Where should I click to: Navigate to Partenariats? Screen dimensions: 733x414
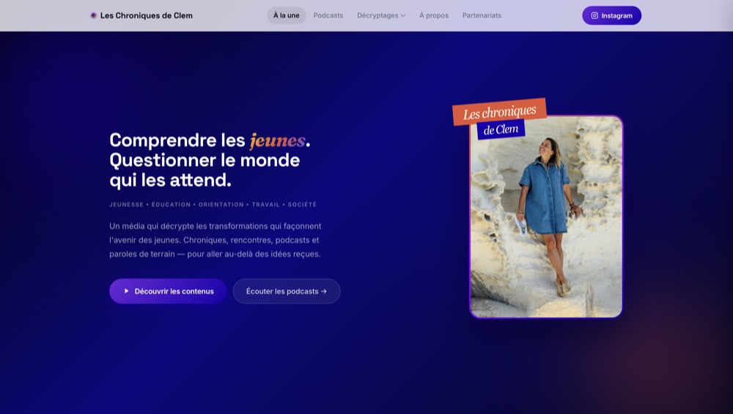coord(482,15)
